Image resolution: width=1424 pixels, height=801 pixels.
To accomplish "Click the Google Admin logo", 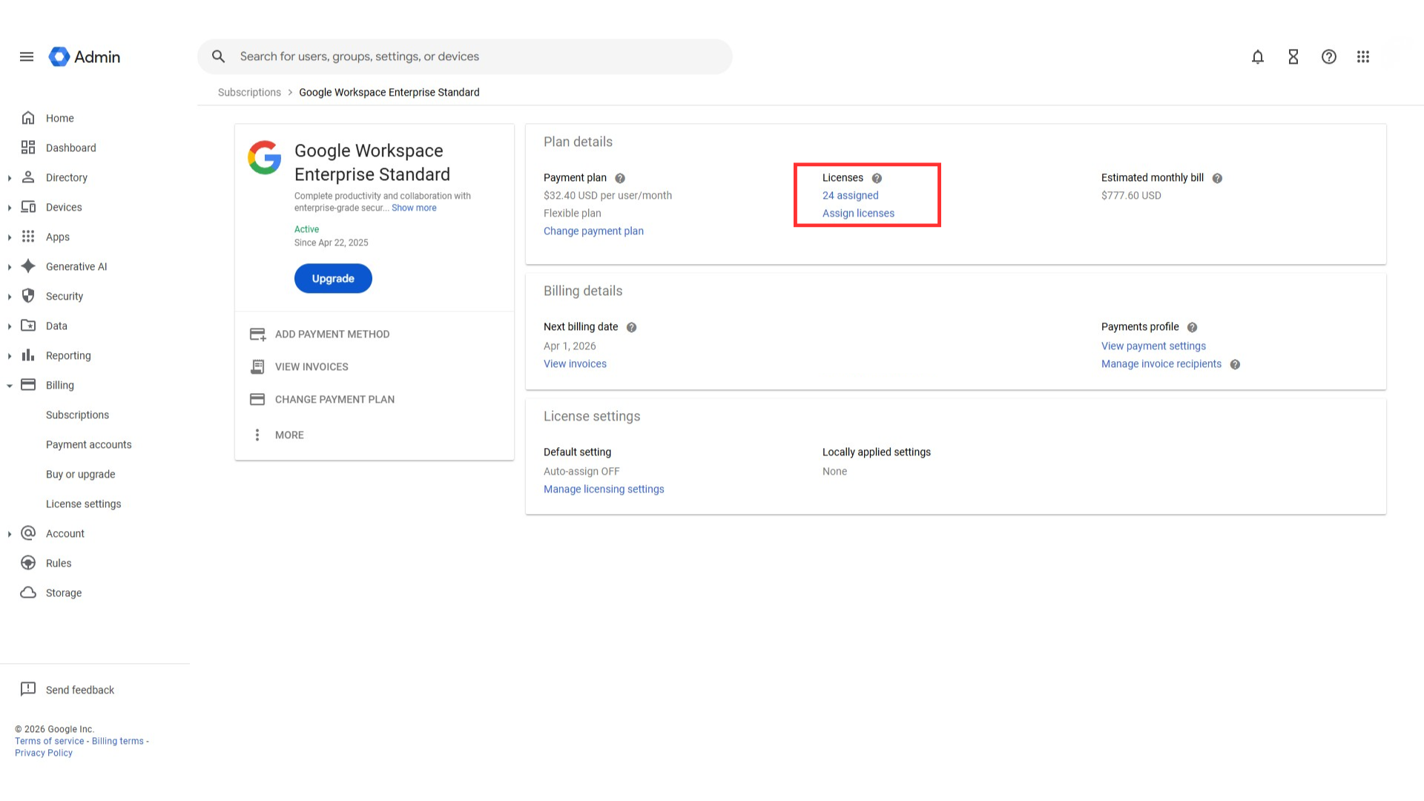I will (85, 56).
